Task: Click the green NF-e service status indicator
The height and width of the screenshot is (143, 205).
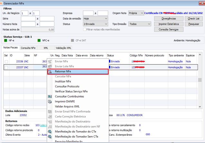Action: pyautogui.click(x=5, y=40)
